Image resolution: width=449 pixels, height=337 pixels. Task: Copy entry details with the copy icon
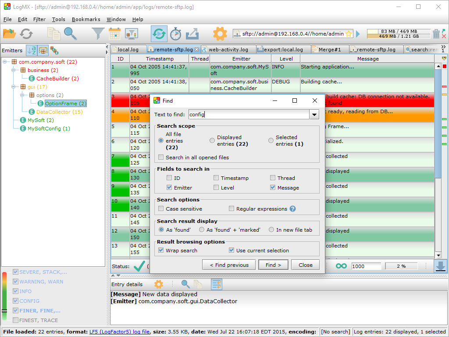pos(198,284)
